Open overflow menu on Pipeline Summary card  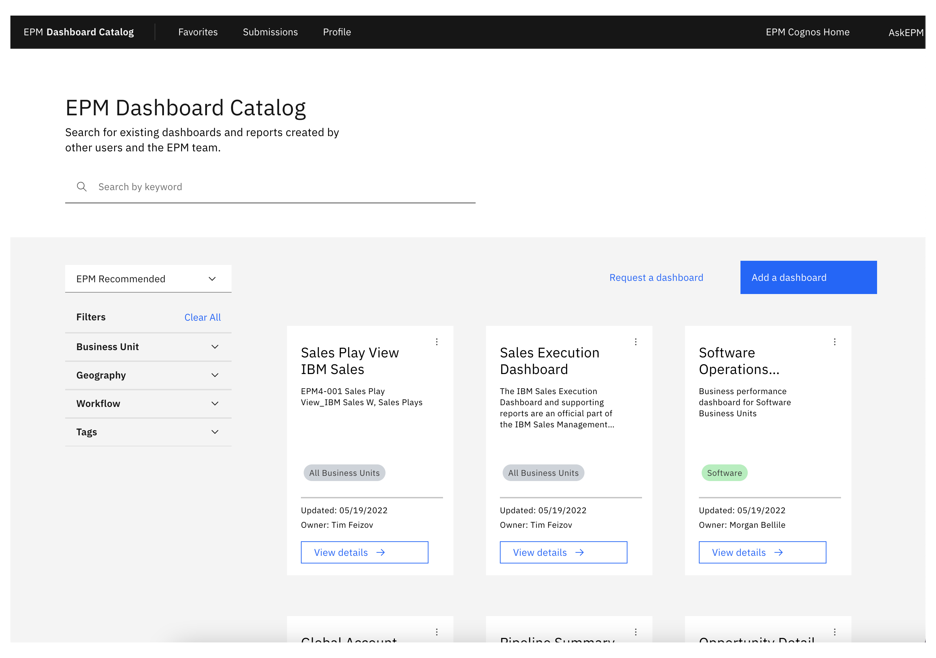(635, 632)
